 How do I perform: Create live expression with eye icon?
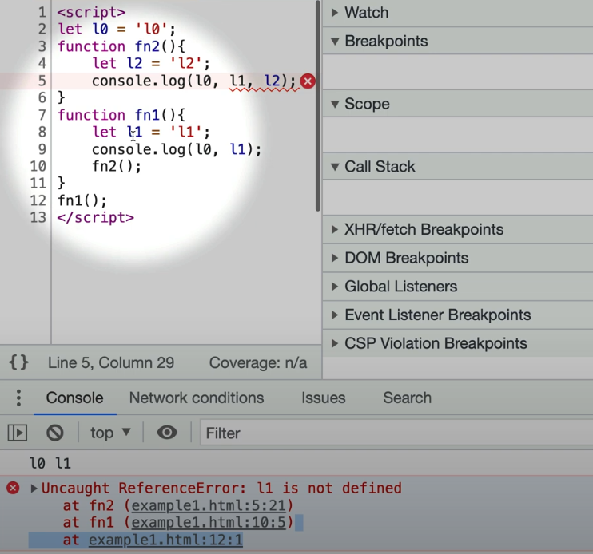click(167, 433)
